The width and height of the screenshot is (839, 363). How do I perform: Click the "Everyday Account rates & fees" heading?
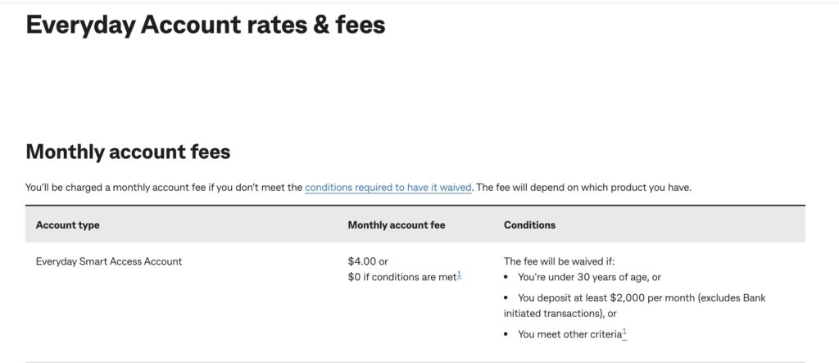(x=205, y=25)
